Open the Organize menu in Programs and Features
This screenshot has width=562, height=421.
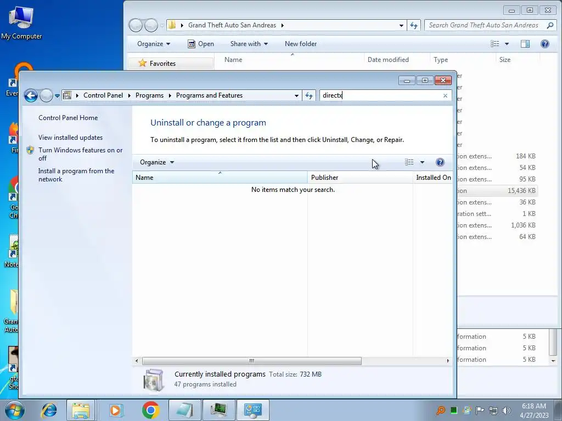156,162
